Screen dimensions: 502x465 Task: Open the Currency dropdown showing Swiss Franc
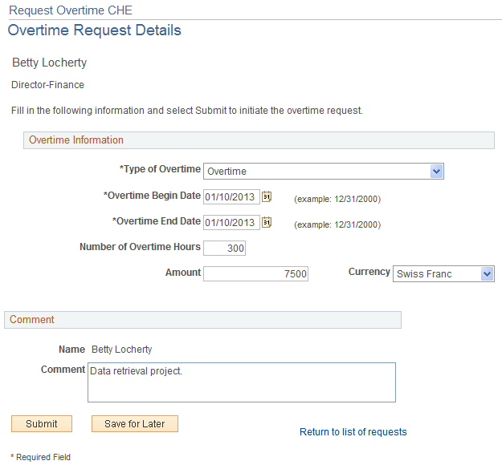tap(487, 274)
